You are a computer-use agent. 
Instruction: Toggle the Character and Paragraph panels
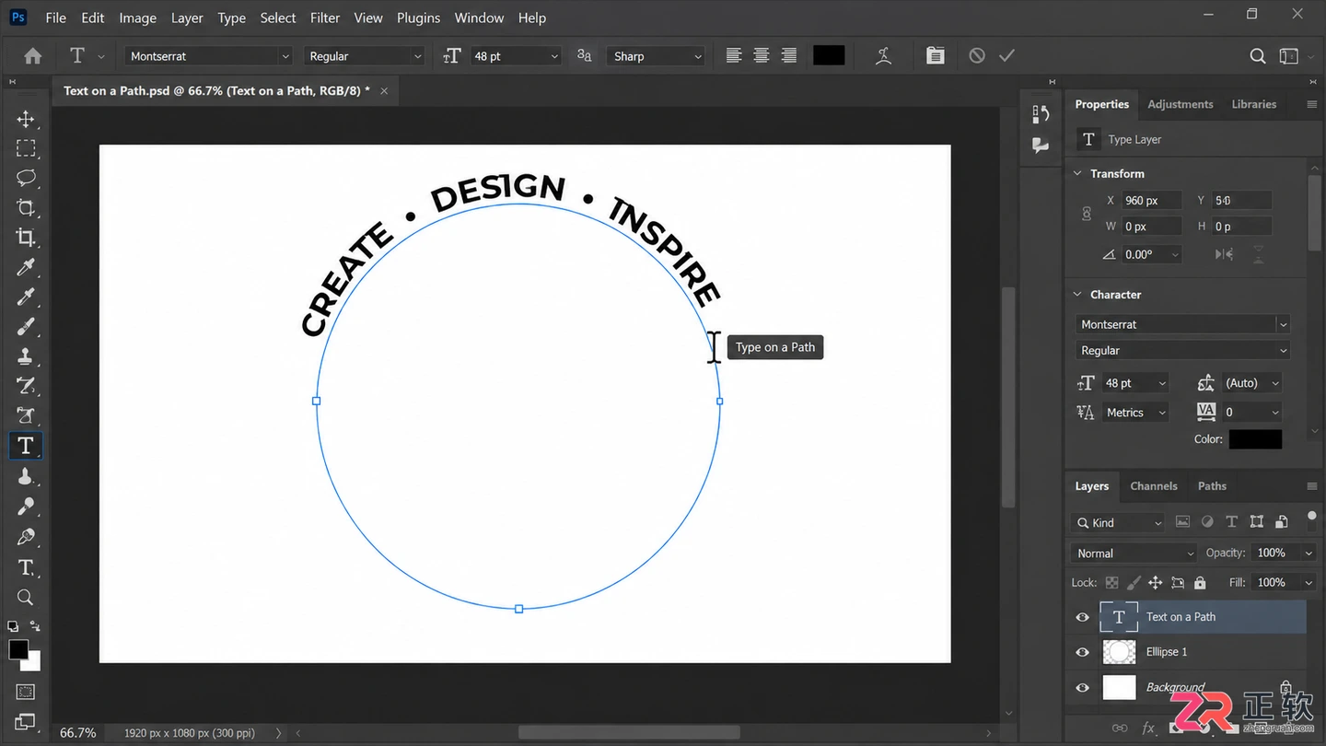pyautogui.click(x=936, y=56)
